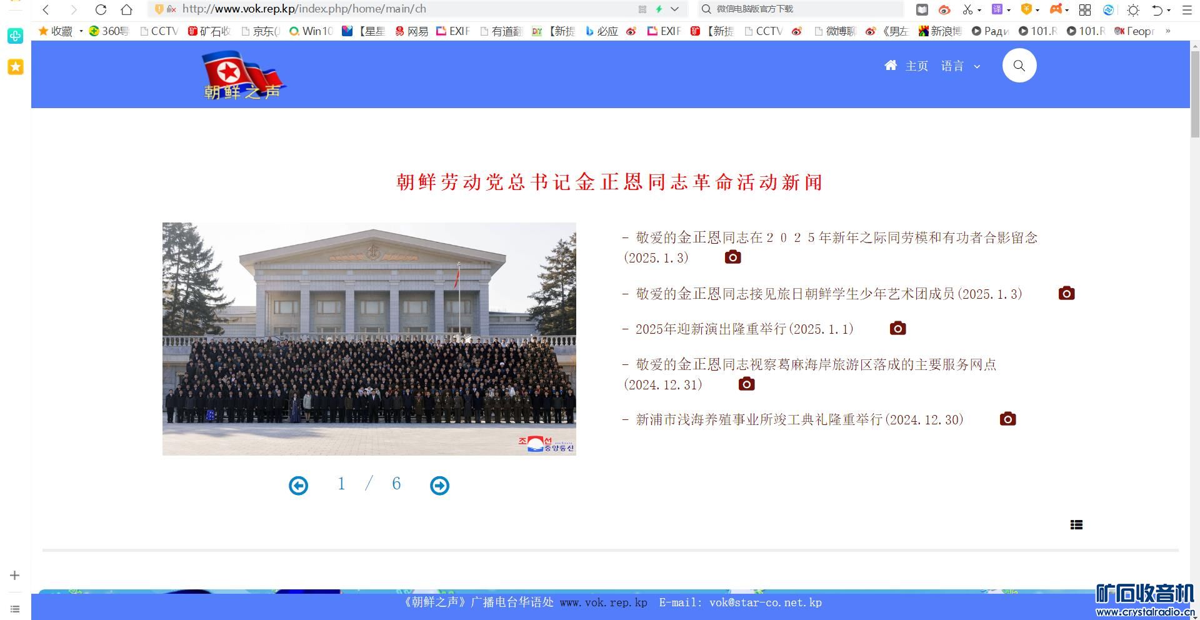This screenshot has height=620, width=1200.
Task: Open the 必应 Bing bookmark
Action: coord(601,31)
